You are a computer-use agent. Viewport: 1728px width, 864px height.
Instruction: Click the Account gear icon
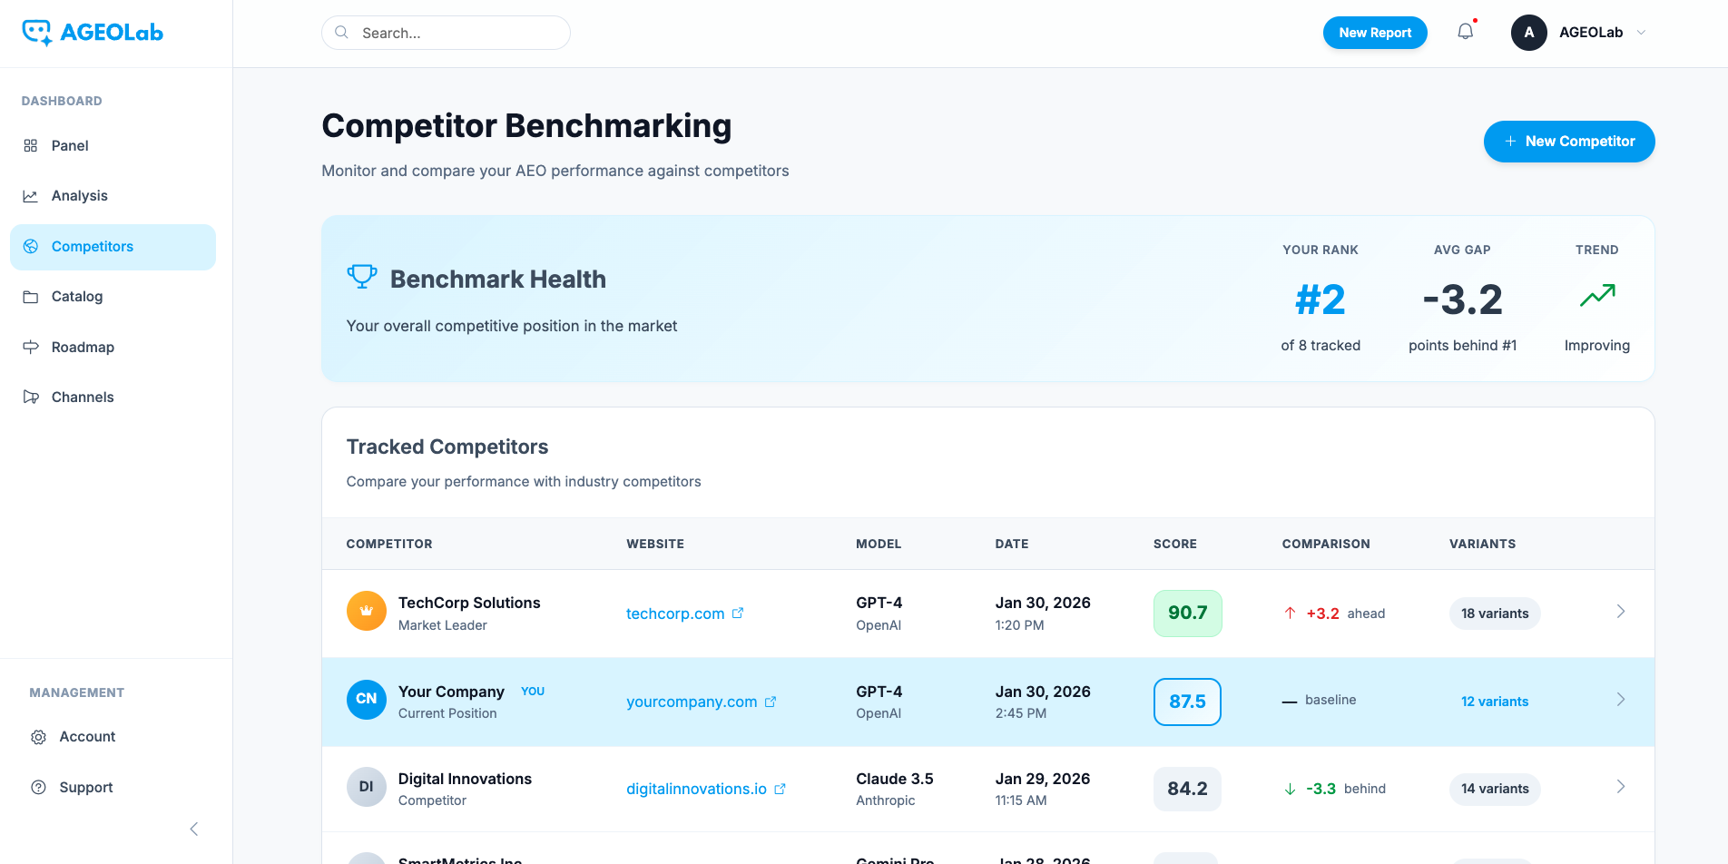[38, 737]
